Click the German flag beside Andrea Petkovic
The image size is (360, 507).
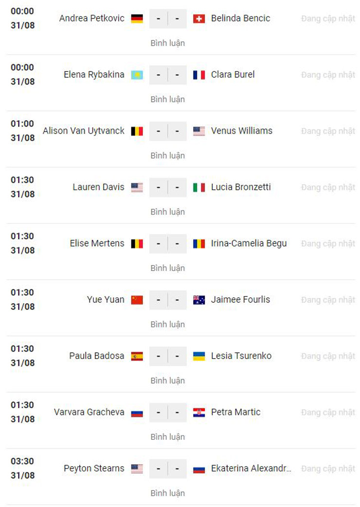click(137, 18)
